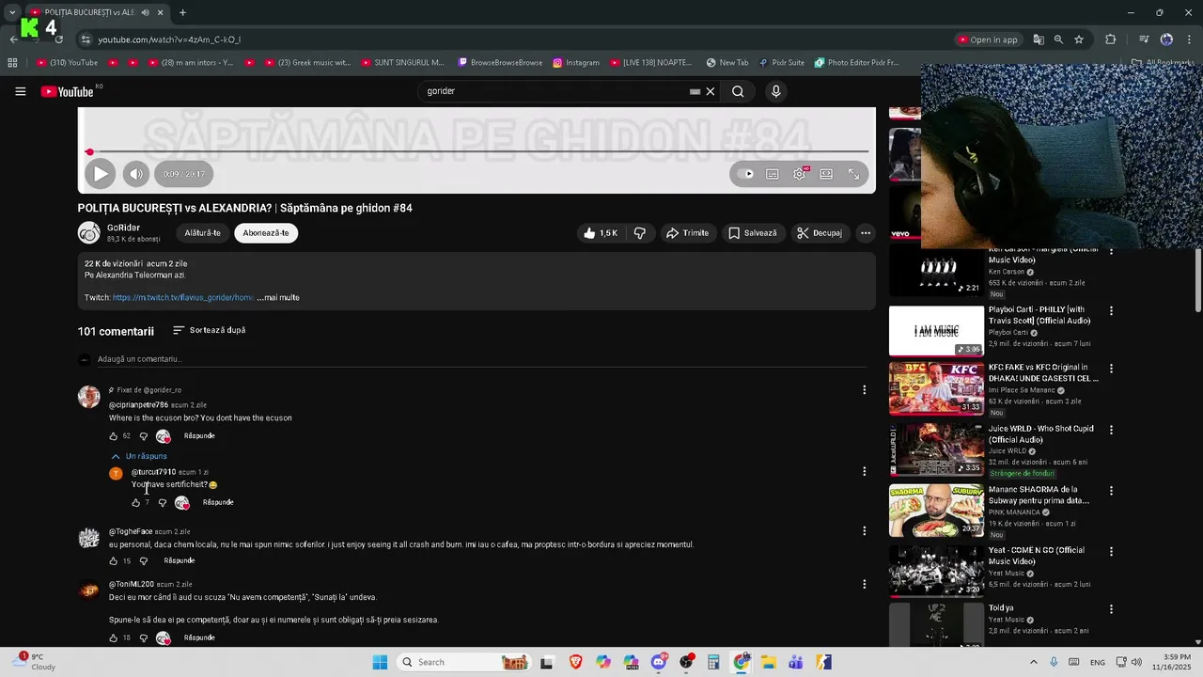Open the on-screen keyboard icon in search
This screenshot has width=1203, height=677.
tap(695, 91)
